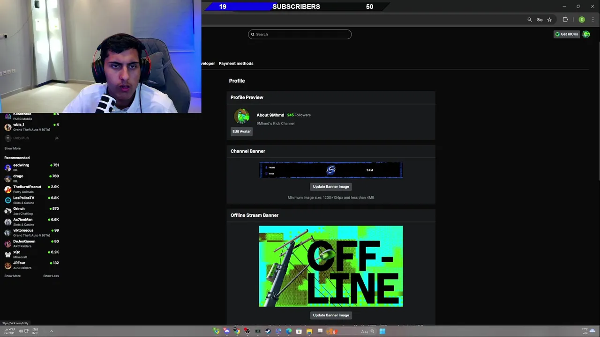Open xQc's avatar icon
The height and width of the screenshot is (337, 600).
(x=8, y=254)
